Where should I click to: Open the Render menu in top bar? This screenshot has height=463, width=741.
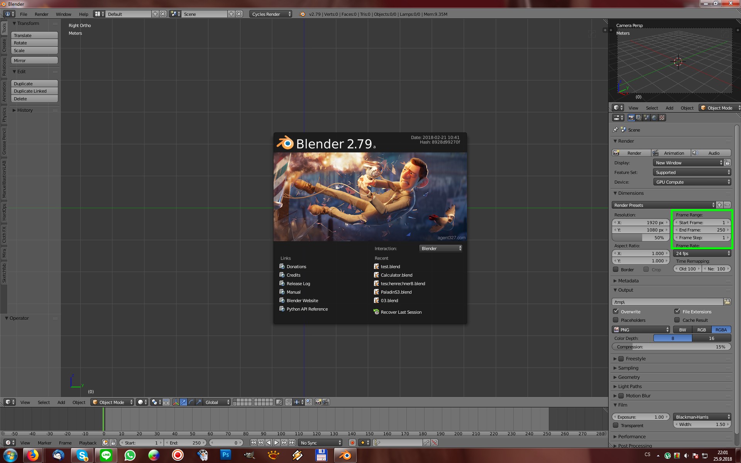[41, 14]
